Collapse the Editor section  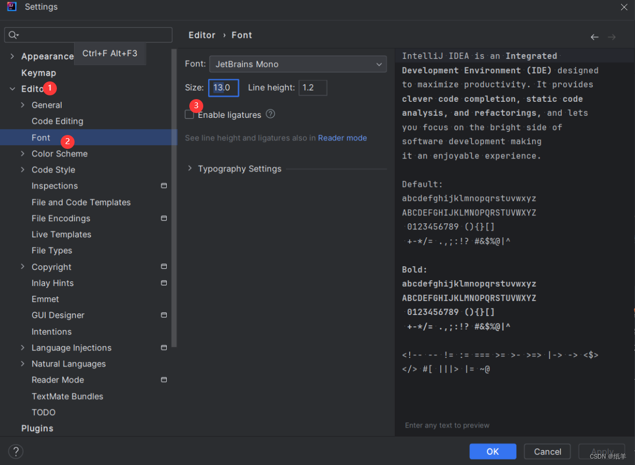pyautogui.click(x=12, y=88)
